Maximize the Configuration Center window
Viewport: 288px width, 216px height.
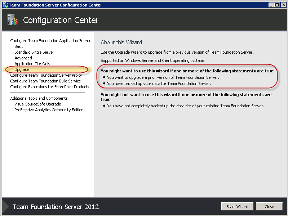click(277, 5)
